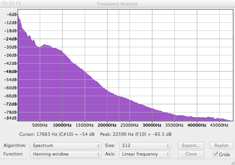Click the -60dB axis label

[10, 88]
